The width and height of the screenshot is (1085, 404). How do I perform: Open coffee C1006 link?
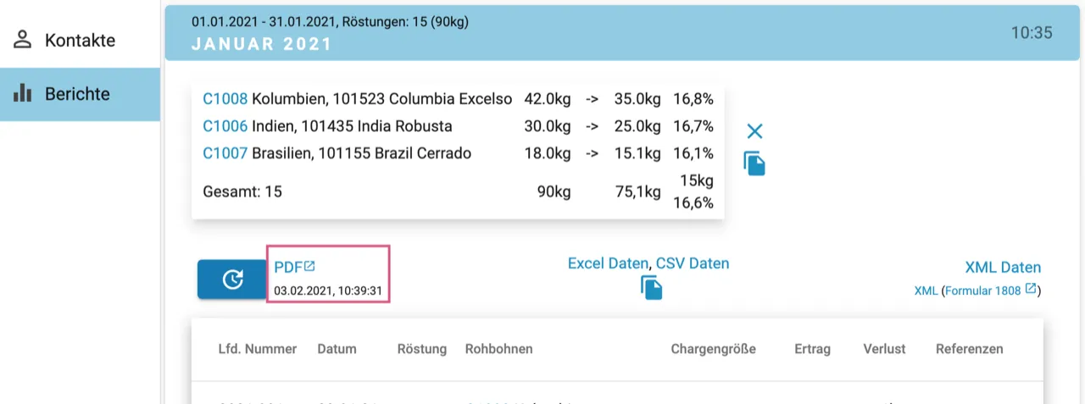pyautogui.click(x=225, y=126)
